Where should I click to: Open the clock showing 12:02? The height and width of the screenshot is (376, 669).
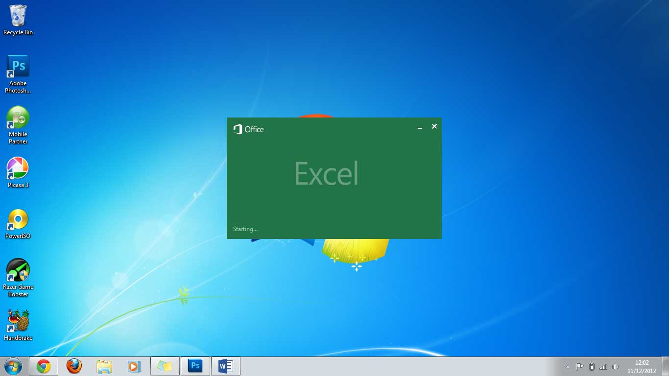(x=642, y=367)
